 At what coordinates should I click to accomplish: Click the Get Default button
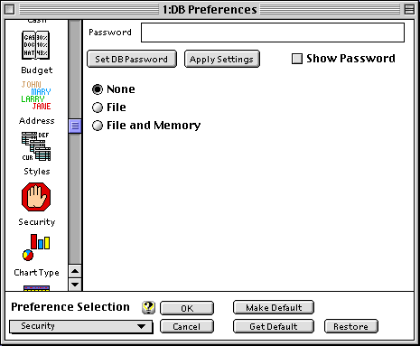(274, 326)
